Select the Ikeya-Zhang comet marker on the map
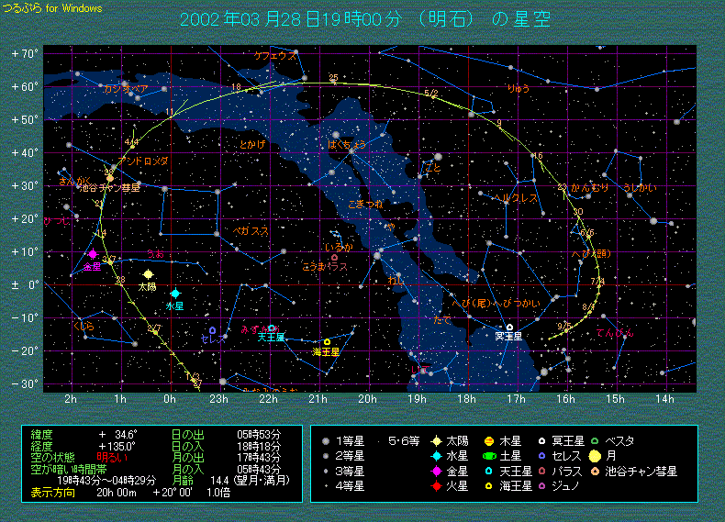725x522 pixels. coord(110,178)
